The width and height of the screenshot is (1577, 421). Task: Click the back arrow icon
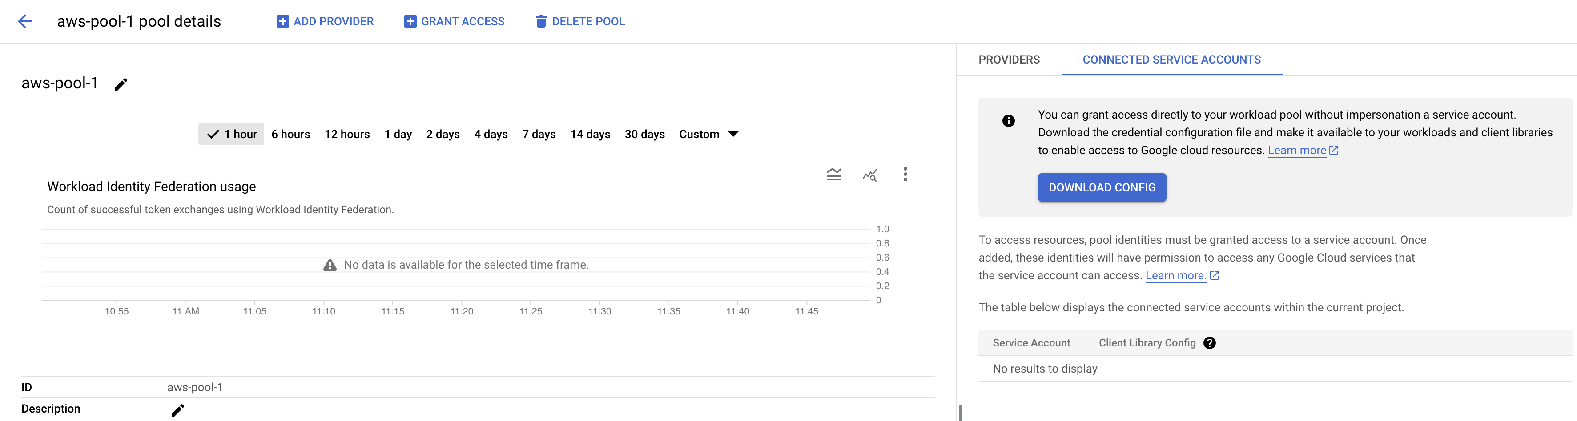click(x=25, y=21)
